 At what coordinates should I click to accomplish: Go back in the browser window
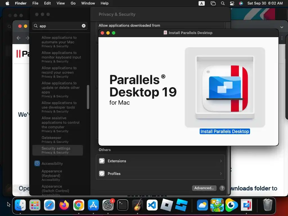coord(19,38)
